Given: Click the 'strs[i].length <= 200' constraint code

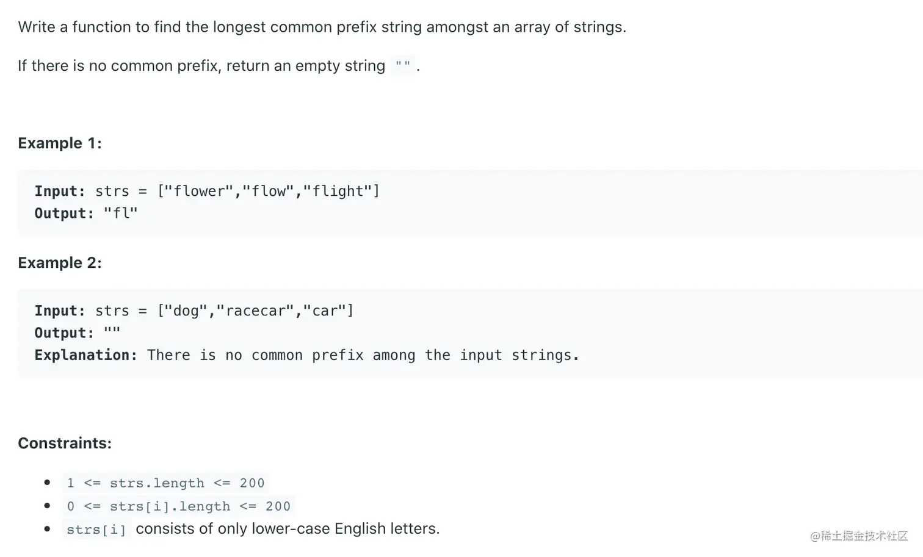Looking at the screenshot, I should point(178,506).
